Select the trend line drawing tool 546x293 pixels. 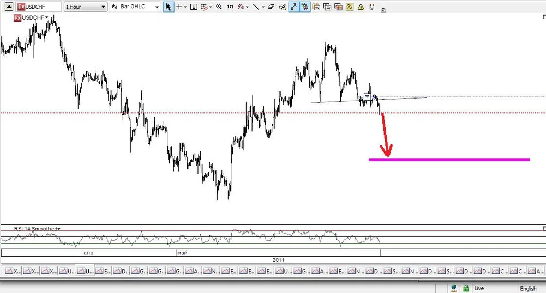[256, 7]
